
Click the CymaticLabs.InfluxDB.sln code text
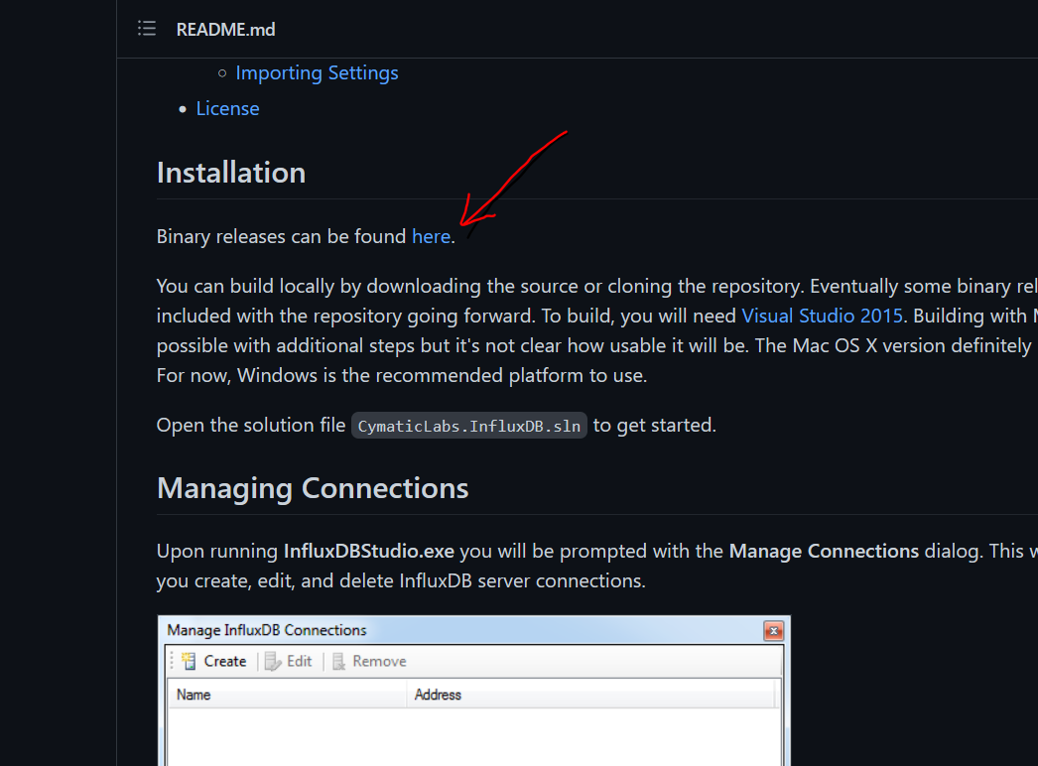(x=468, y=426)
